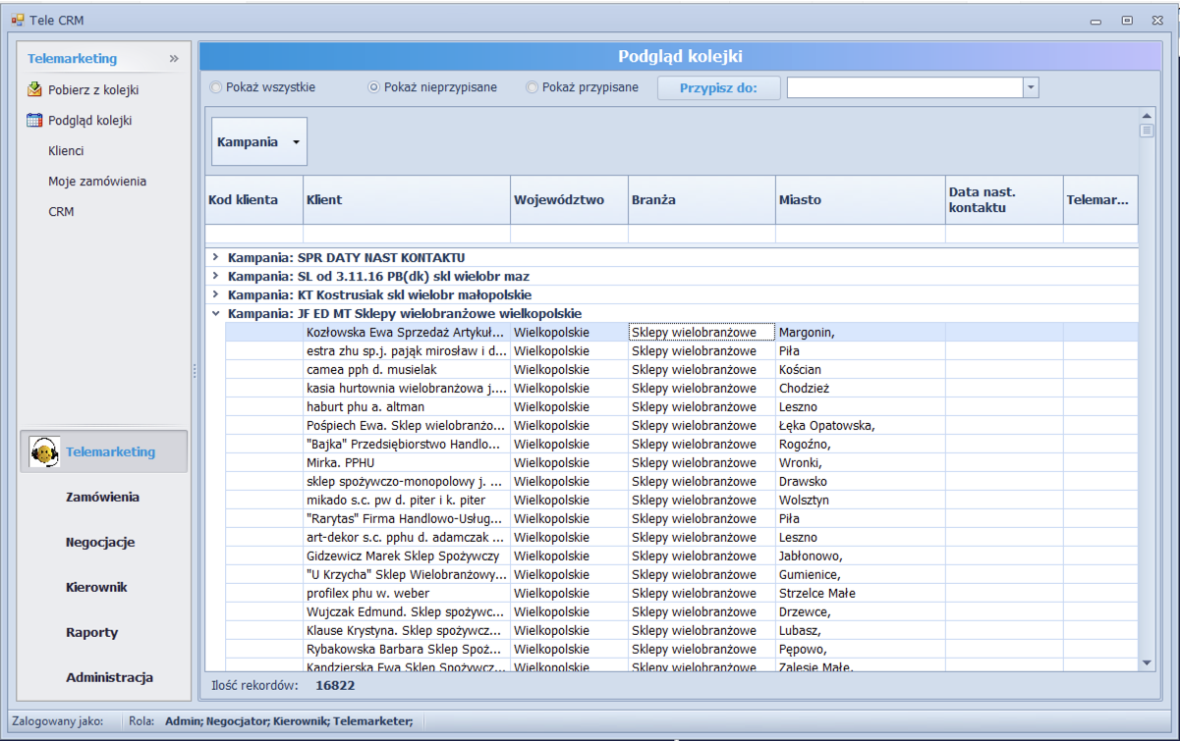Select row "Rarytas" Firma Handlowo-Usług...
Viewport: 1180px width, 741px height.
click(682, 519)
